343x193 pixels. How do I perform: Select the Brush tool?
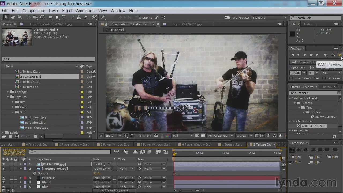pos(72,17)
